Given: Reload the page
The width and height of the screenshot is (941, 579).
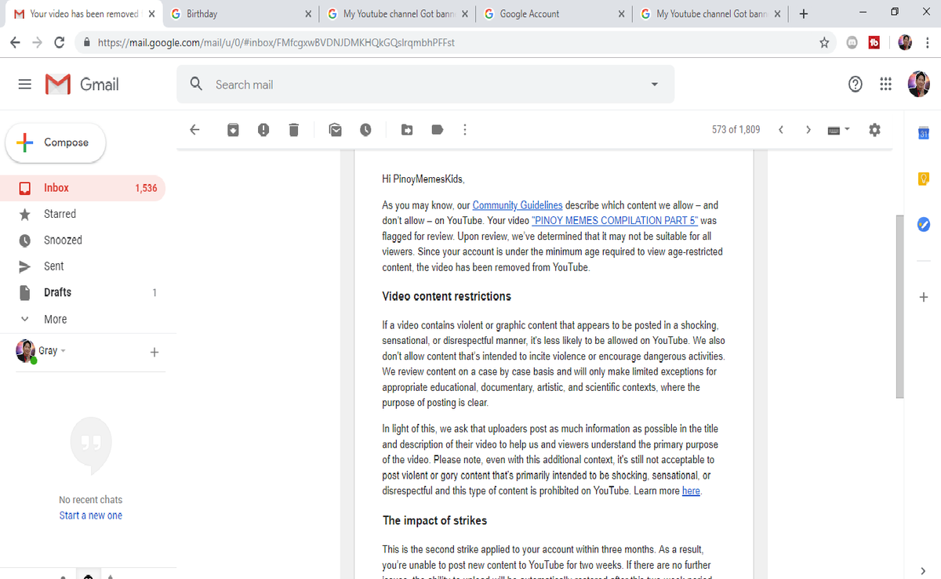Looking at the screenshot, I should click(x=60, y=42).
